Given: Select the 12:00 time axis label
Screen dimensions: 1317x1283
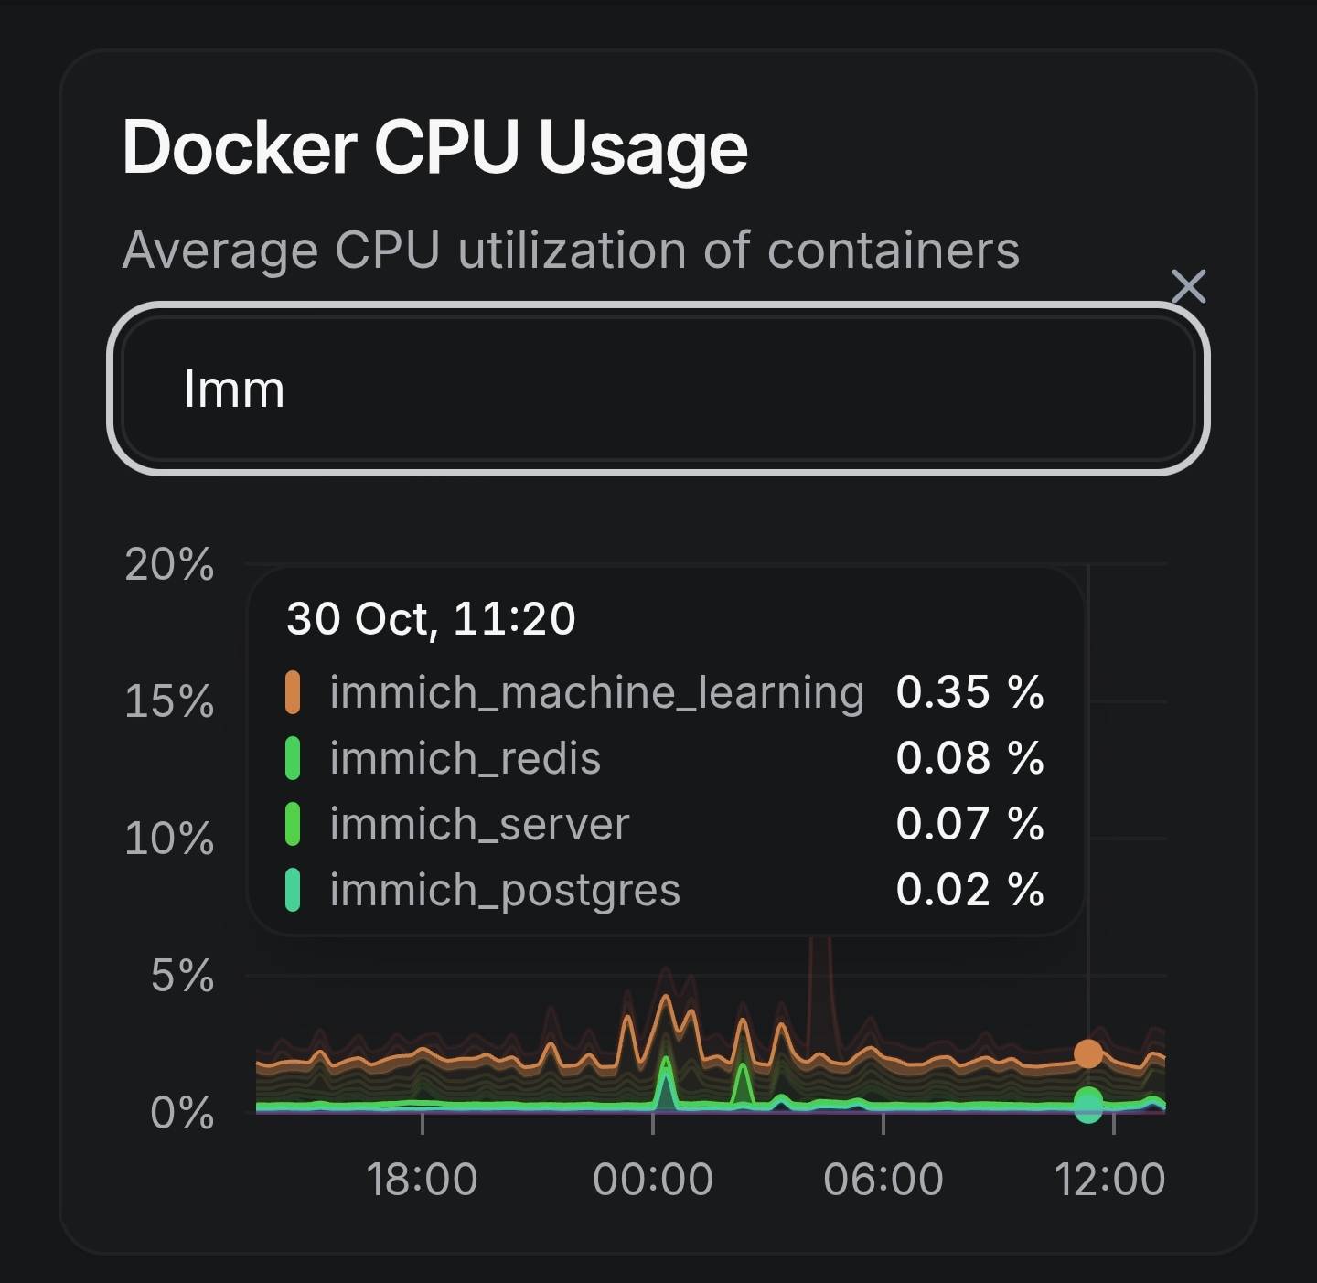Looking at the screenshot, I should (x=1109, y=1179).
